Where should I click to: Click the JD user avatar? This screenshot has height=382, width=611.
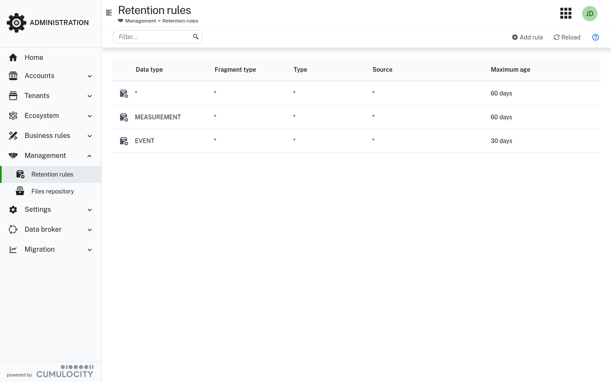(589, 14)
